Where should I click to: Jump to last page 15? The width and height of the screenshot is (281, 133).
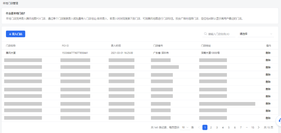(253, 127)
